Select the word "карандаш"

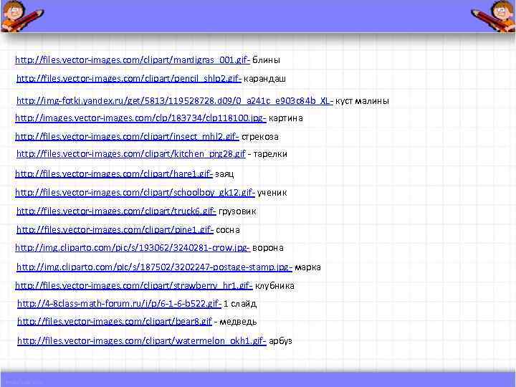pyautogui.click(x=265, y=79)
